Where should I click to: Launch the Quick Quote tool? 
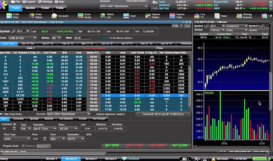pos(84,16)
